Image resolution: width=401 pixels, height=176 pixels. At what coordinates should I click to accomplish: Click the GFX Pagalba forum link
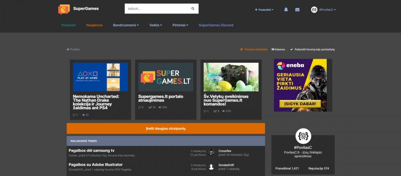coord(123,170)
